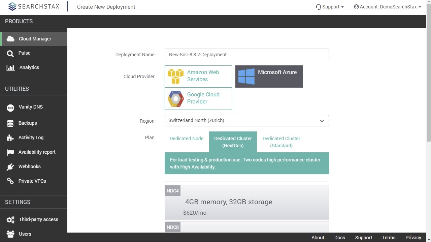Click the Google Cloud hexagon logo

pos(176,99)
